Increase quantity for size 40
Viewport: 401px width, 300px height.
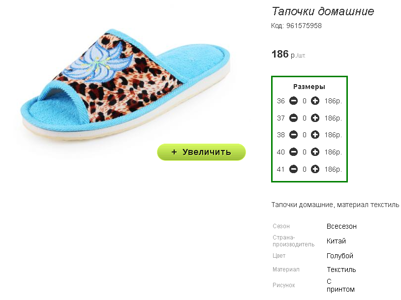tap(315, 152)
